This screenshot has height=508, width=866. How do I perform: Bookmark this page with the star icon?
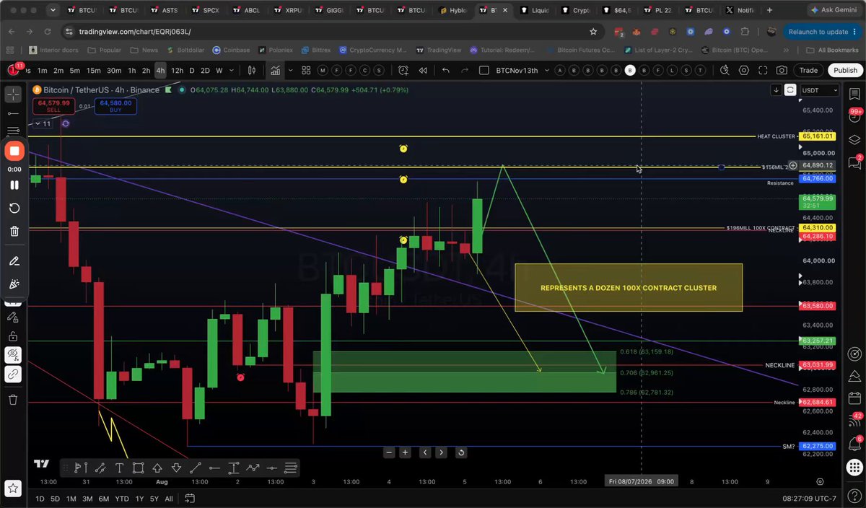(593, 32)
